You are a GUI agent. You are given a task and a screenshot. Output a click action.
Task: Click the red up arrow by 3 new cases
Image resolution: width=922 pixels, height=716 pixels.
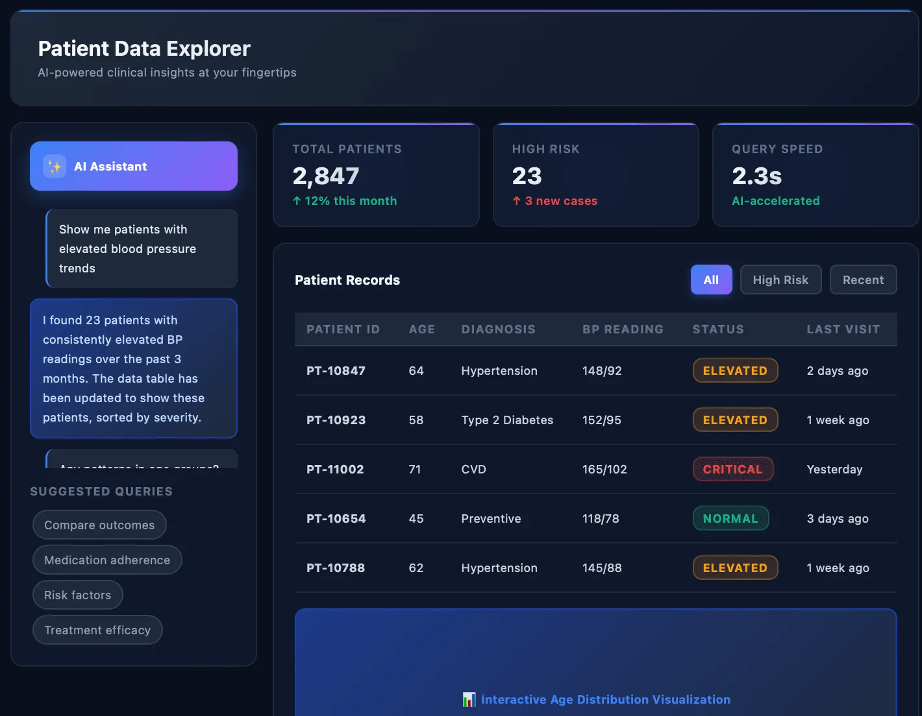click(x=517, y=201)
